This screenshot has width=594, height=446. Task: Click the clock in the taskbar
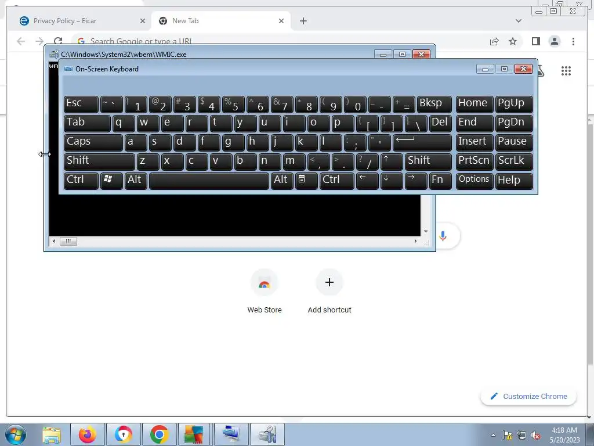[x=564, y=435]
